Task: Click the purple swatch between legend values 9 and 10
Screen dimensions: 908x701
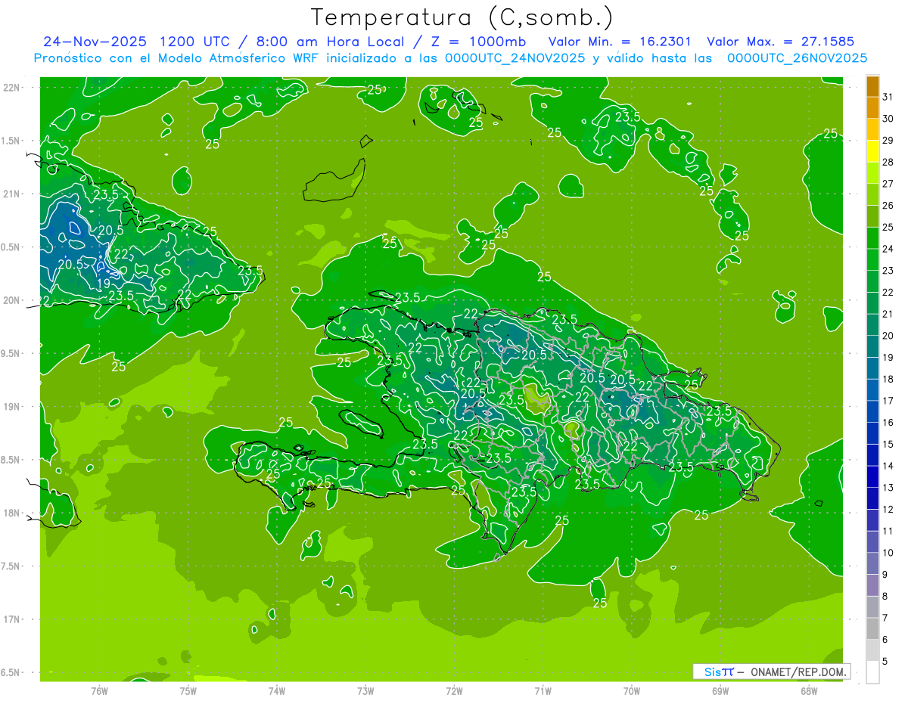Action: click(872, 564)
